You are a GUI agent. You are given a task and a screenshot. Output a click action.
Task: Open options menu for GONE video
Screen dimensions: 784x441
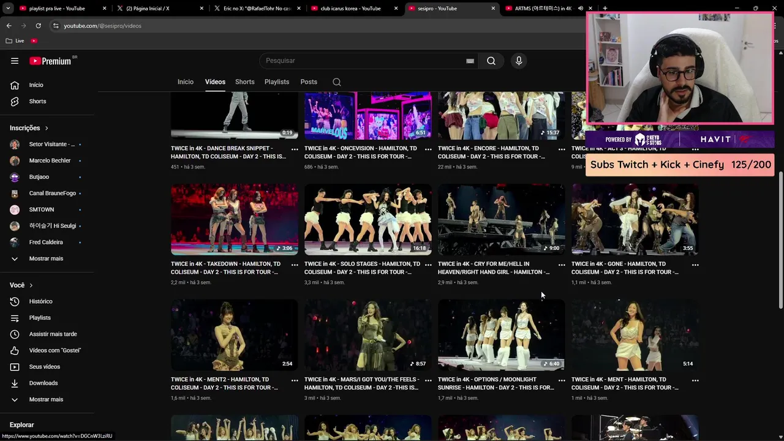695,265
